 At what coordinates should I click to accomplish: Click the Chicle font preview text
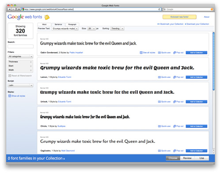(85, 117)
